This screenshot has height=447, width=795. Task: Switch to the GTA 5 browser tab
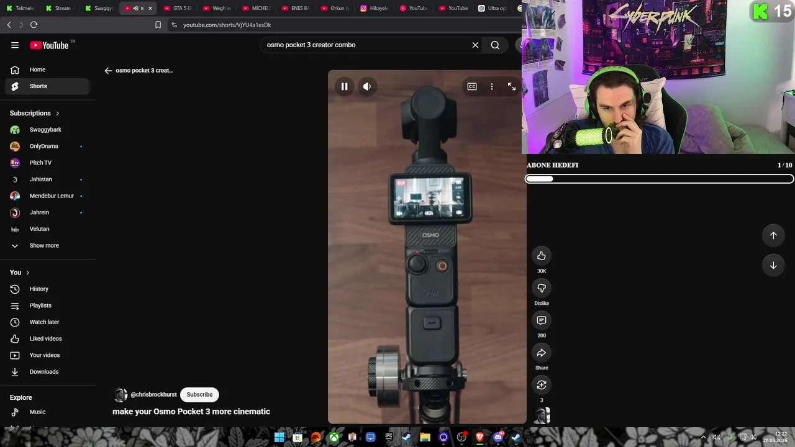[177, 8]
